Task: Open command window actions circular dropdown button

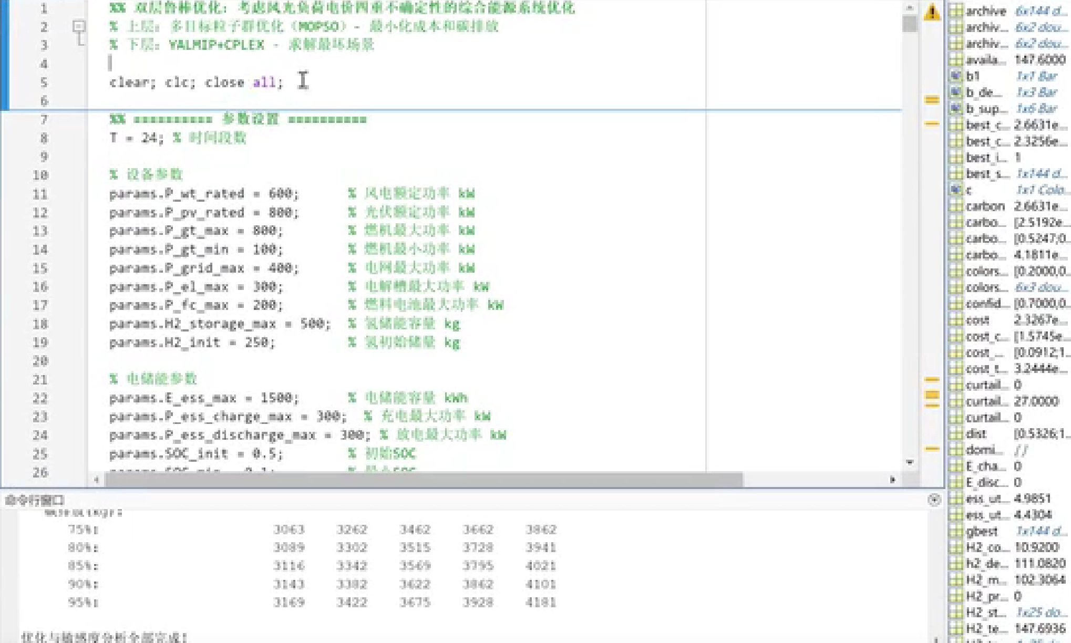Action: 934,500
